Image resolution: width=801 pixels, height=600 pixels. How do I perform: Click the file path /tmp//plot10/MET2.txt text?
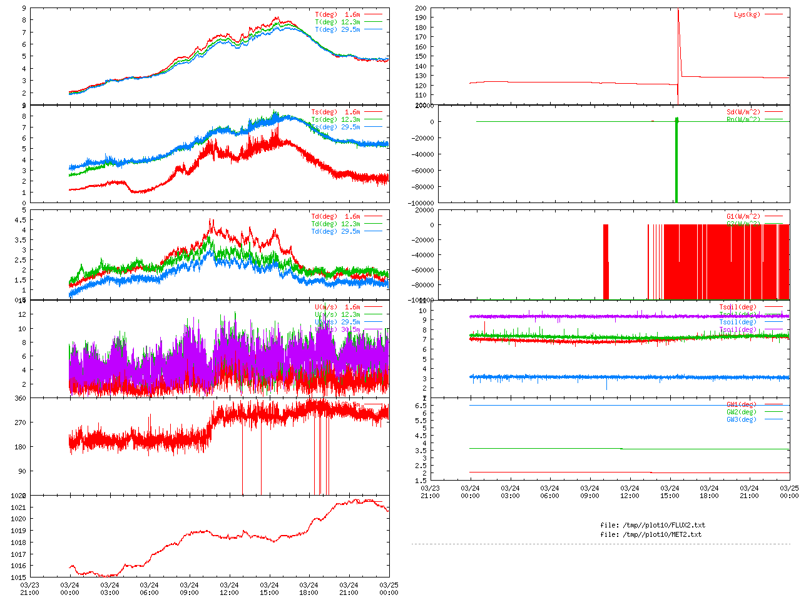click(x=651, y=534)
